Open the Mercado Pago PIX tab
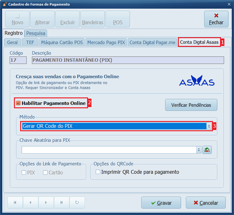Screen dimensions: 234x215 tap(106, 43)
